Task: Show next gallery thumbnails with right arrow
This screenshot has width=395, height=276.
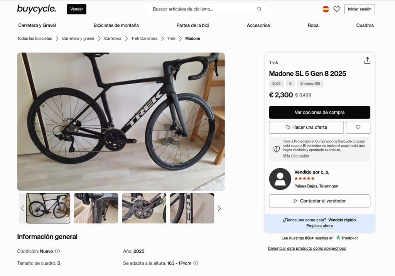Action: (x=219, y=208)
